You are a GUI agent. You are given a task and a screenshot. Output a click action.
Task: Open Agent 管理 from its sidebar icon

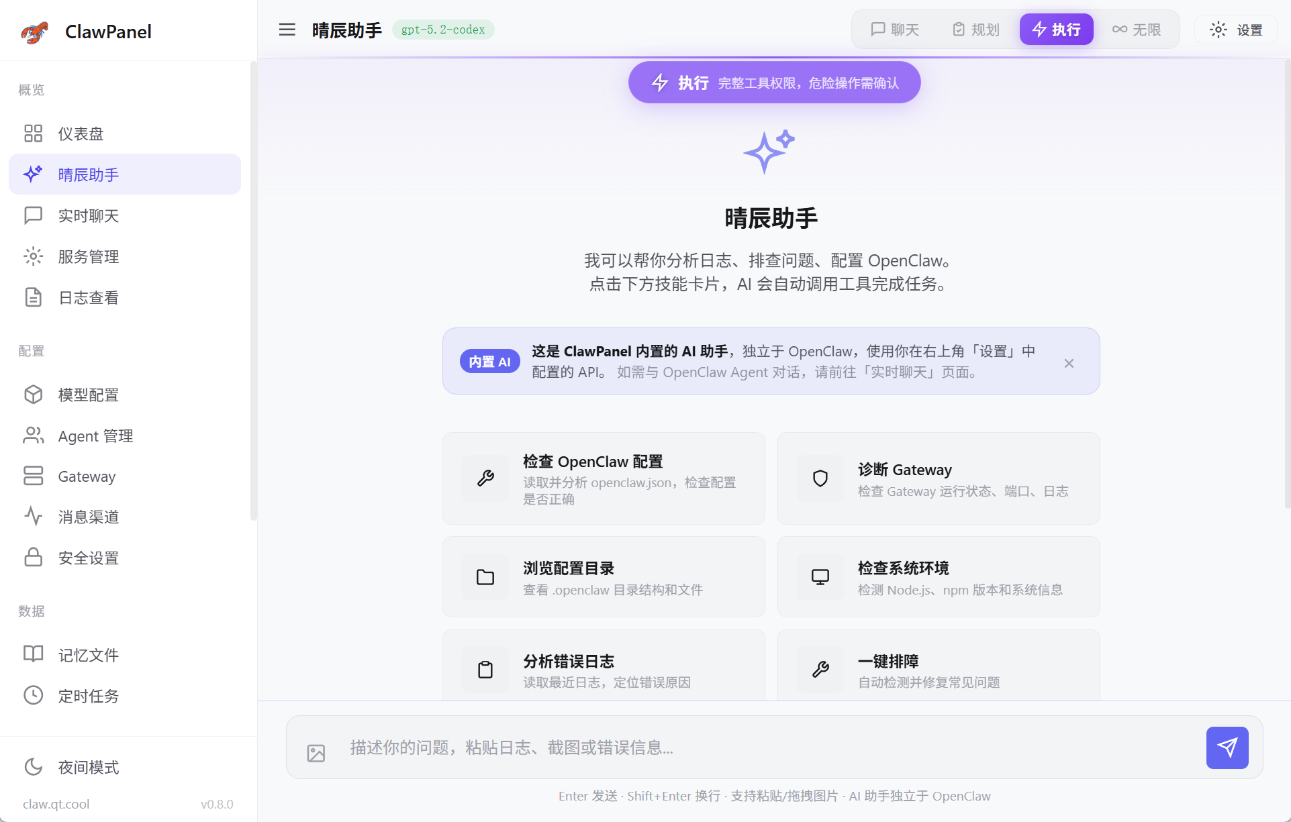pyautogui.click(x=34, y=435)
